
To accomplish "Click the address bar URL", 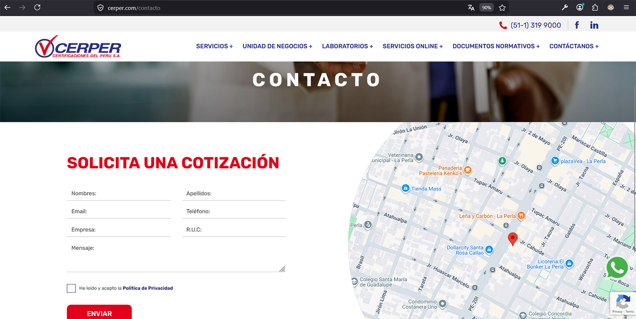I will 134,8.
